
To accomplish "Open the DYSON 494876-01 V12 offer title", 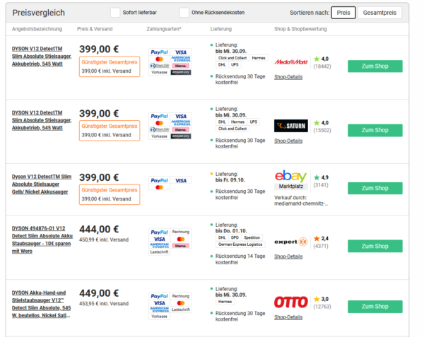I will (42, 240).
